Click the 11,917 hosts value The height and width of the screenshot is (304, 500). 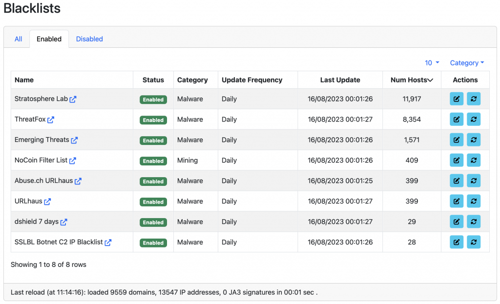(412, 99)
